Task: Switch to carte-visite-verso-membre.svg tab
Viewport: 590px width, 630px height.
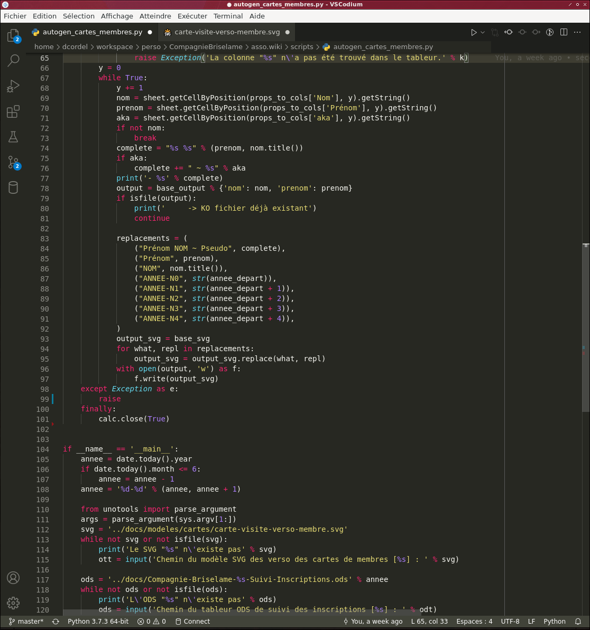Action: pyautogui.click(x=227, y=32)
